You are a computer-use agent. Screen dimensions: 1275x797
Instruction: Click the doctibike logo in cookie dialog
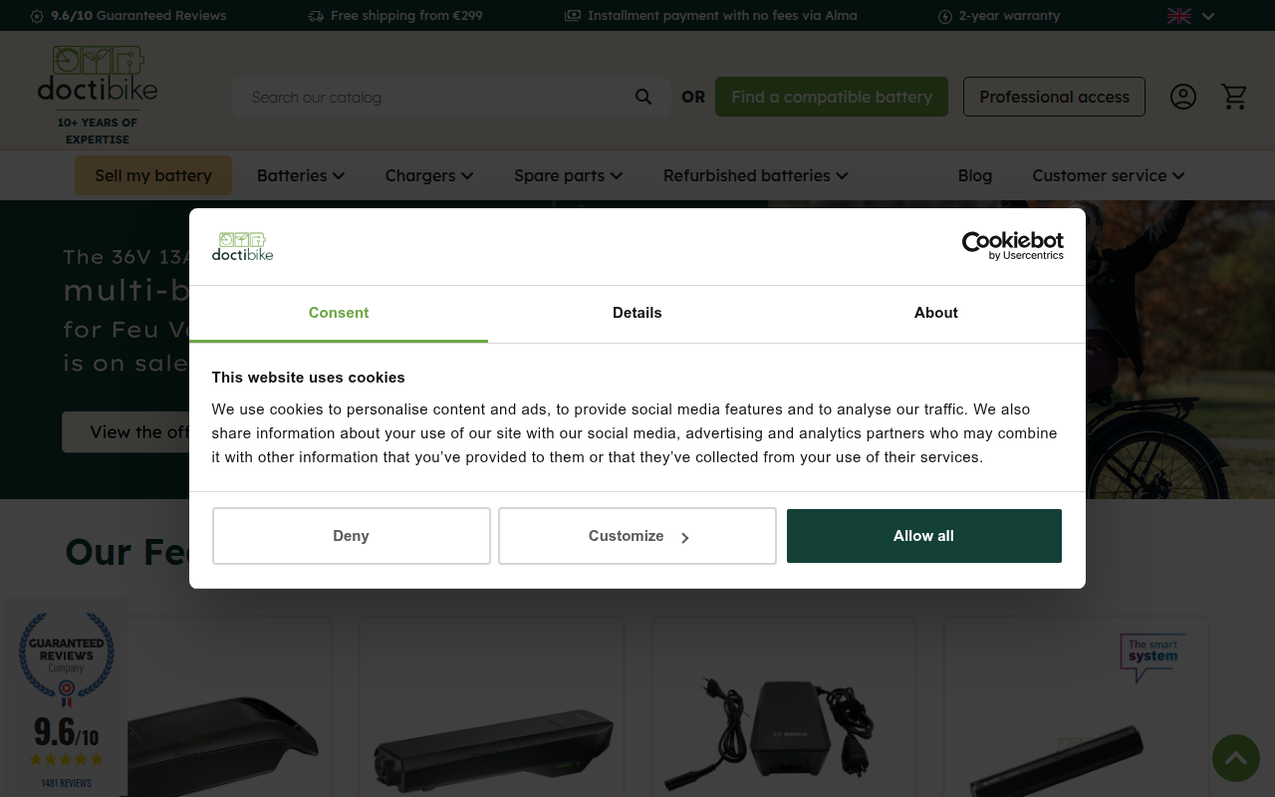point(242,246)
